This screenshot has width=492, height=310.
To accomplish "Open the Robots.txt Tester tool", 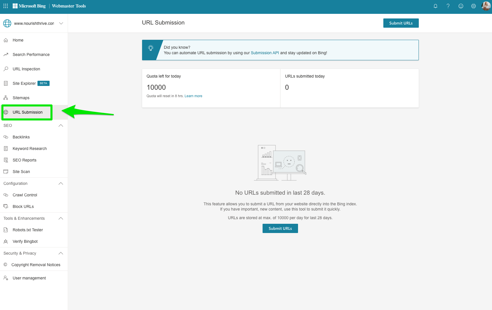I will 6,230.
